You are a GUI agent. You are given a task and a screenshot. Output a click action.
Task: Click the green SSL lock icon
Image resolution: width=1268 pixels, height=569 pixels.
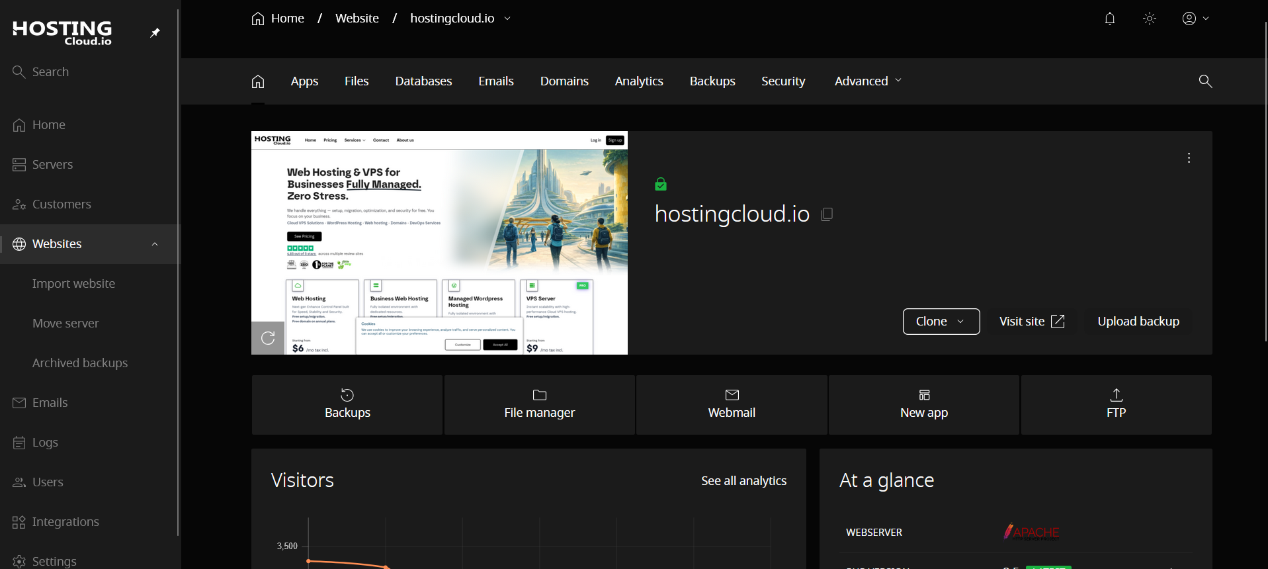[660, 185]
